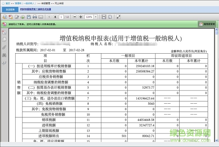Click the value 80042.71 in row 14
Screen dimensions: 219x147
pos(148,136)
